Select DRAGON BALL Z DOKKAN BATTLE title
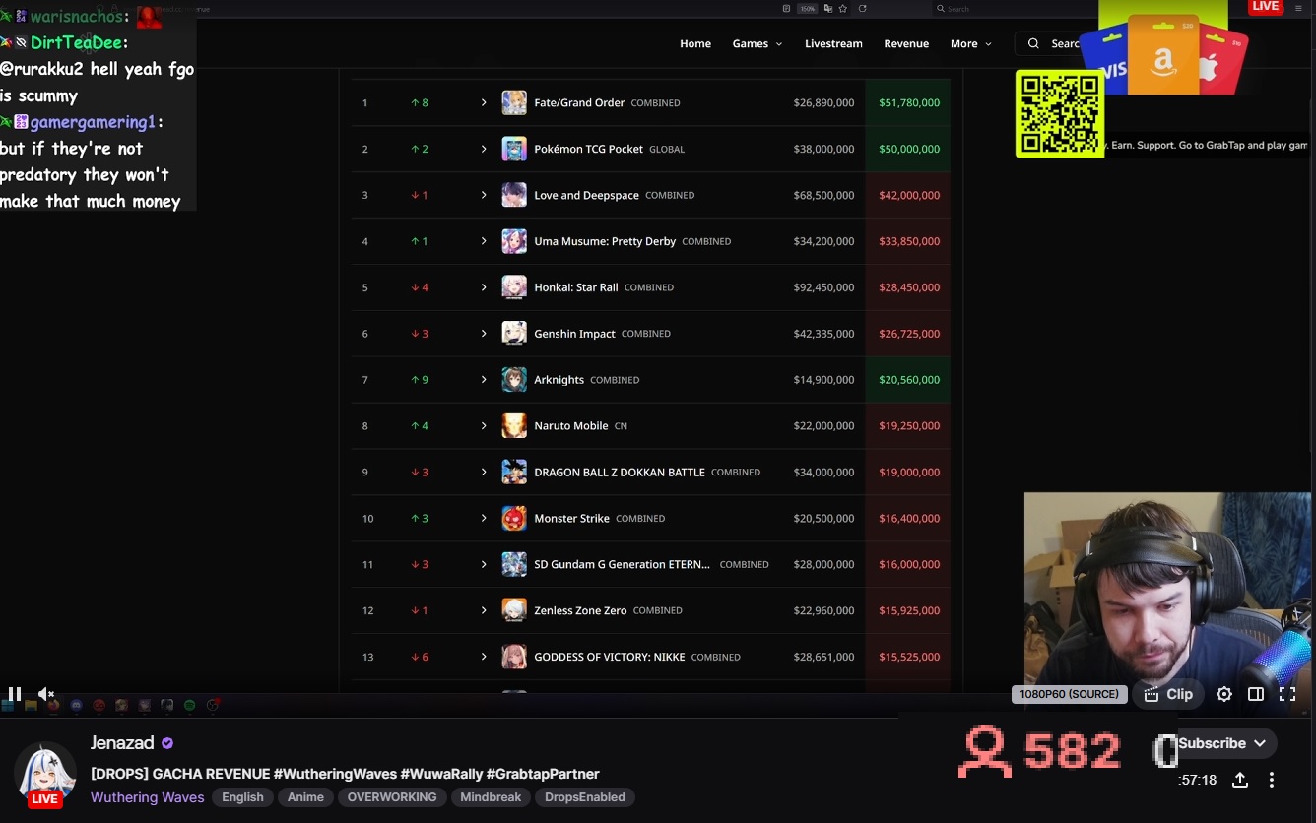 click(620, 473)
